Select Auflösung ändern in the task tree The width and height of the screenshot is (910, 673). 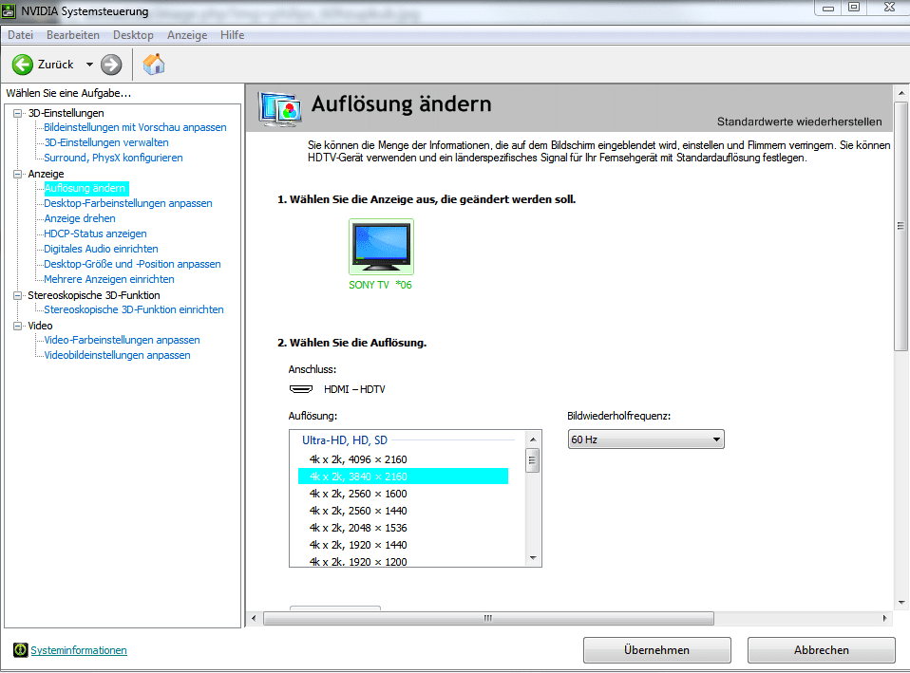[x=85, y=188]
